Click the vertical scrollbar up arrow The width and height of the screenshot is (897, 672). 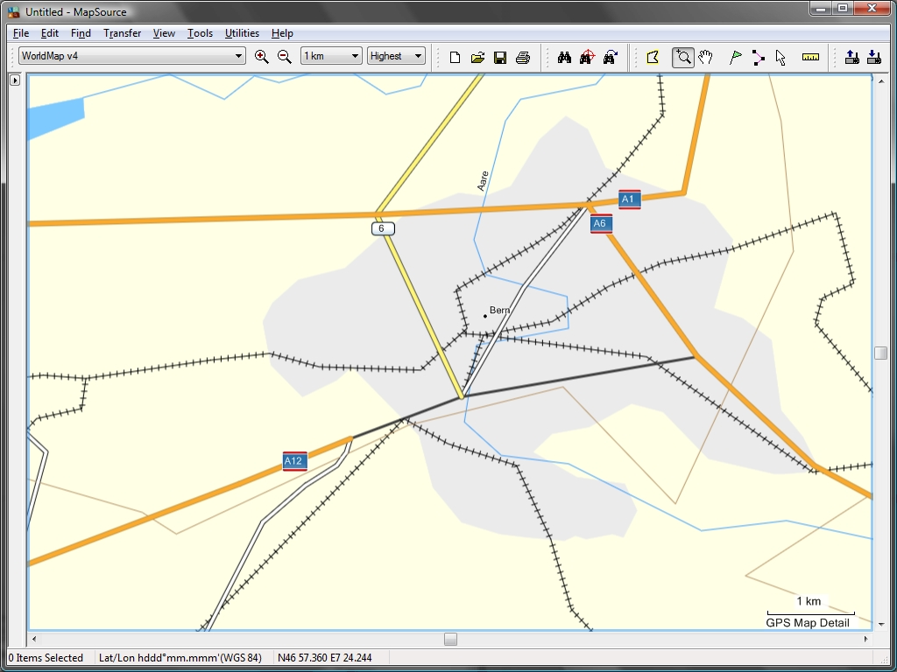tap(881, 81)
